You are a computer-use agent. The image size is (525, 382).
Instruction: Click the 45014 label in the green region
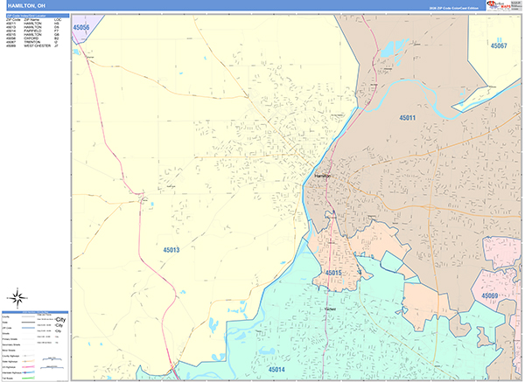[276, 370]
